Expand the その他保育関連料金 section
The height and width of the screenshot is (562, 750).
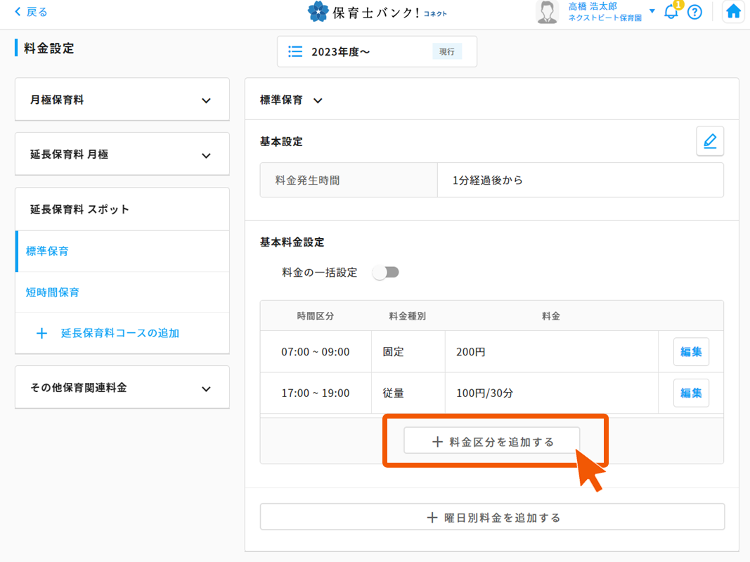pyautogui.click(x=206, y=388)
